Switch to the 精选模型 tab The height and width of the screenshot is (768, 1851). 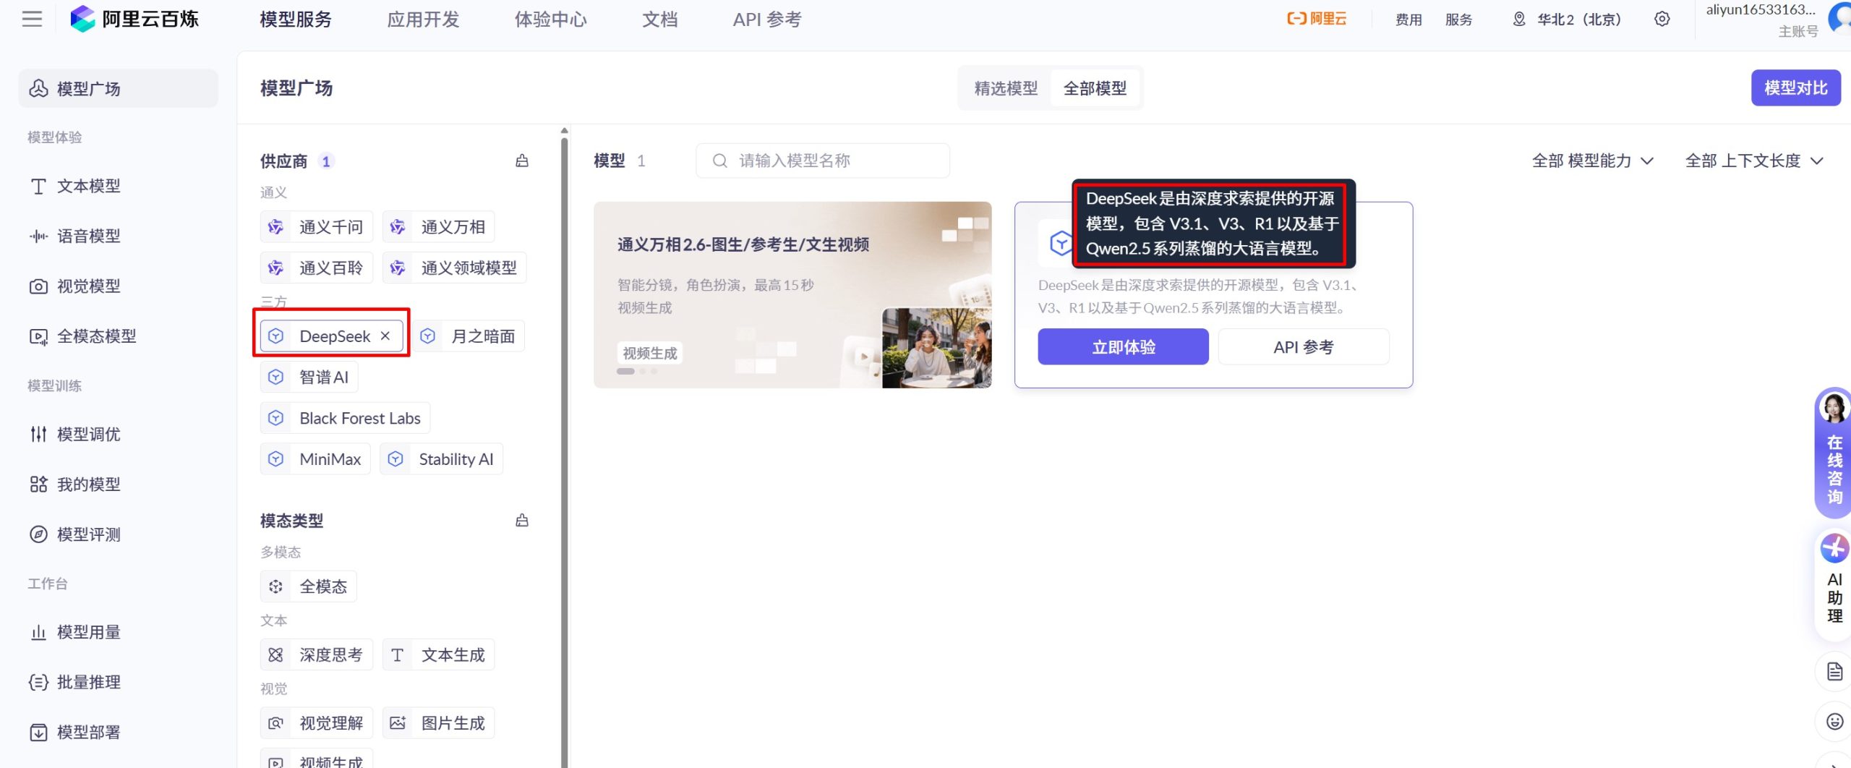click(1006, 88)
